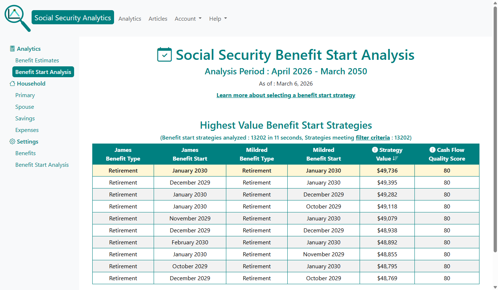498x290 pixels.
Task: Click the calendar check icon in the page title
Action: [x=165, y=55]
